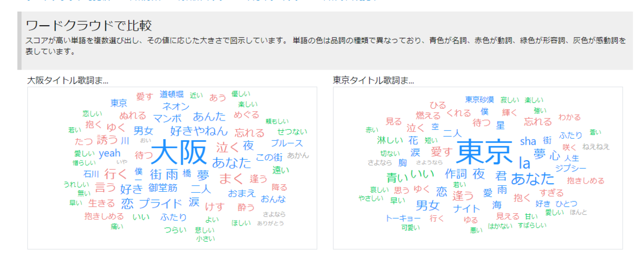This screenshot has width=644, height=271.
Task: Select the blue word ひとつ
Action: (566, 204)
